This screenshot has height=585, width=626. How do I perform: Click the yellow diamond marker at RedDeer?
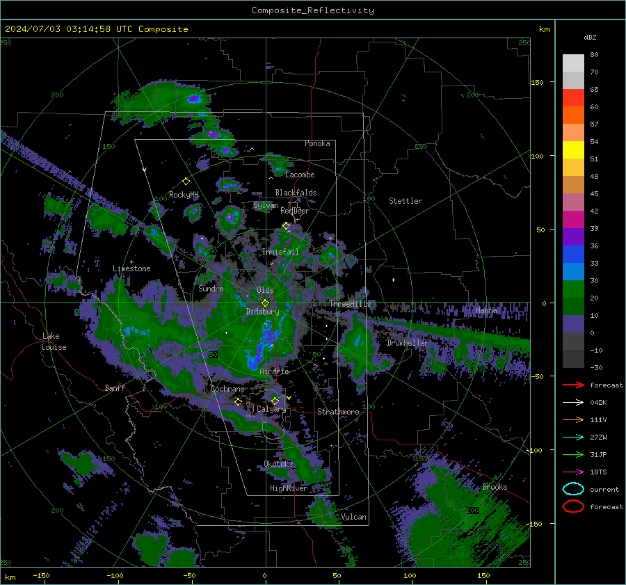tap(286, 226)
